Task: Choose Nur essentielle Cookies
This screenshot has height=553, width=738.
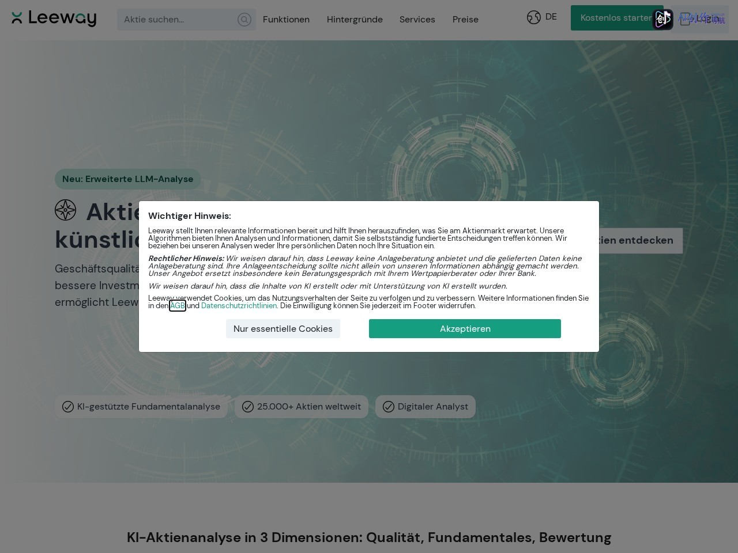Action: click(x=283, y=328)
